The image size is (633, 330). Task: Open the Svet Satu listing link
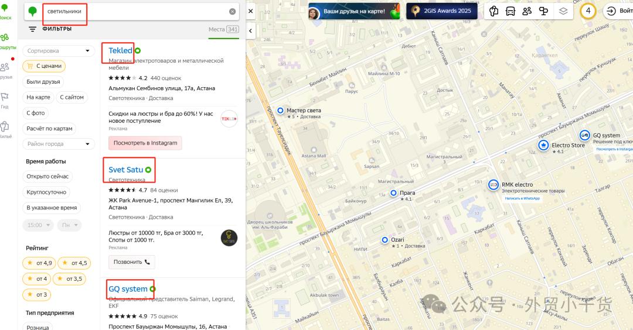(125, 170)
